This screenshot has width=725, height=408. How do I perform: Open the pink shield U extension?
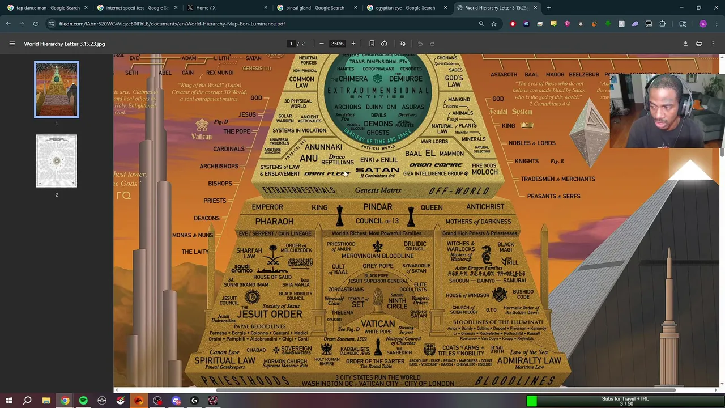[567, 24]
